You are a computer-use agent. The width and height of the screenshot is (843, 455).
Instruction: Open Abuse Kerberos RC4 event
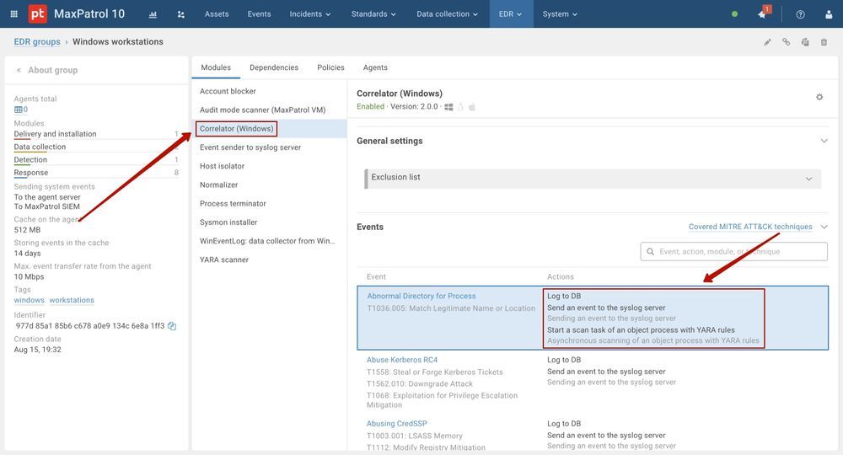point(402,360)
